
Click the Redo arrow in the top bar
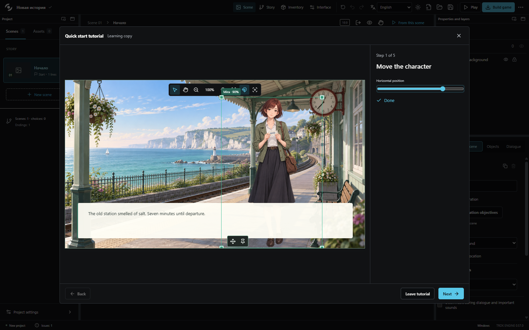coord(362,7)
